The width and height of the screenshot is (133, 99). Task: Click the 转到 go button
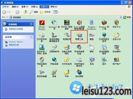[x=127, y=17]
